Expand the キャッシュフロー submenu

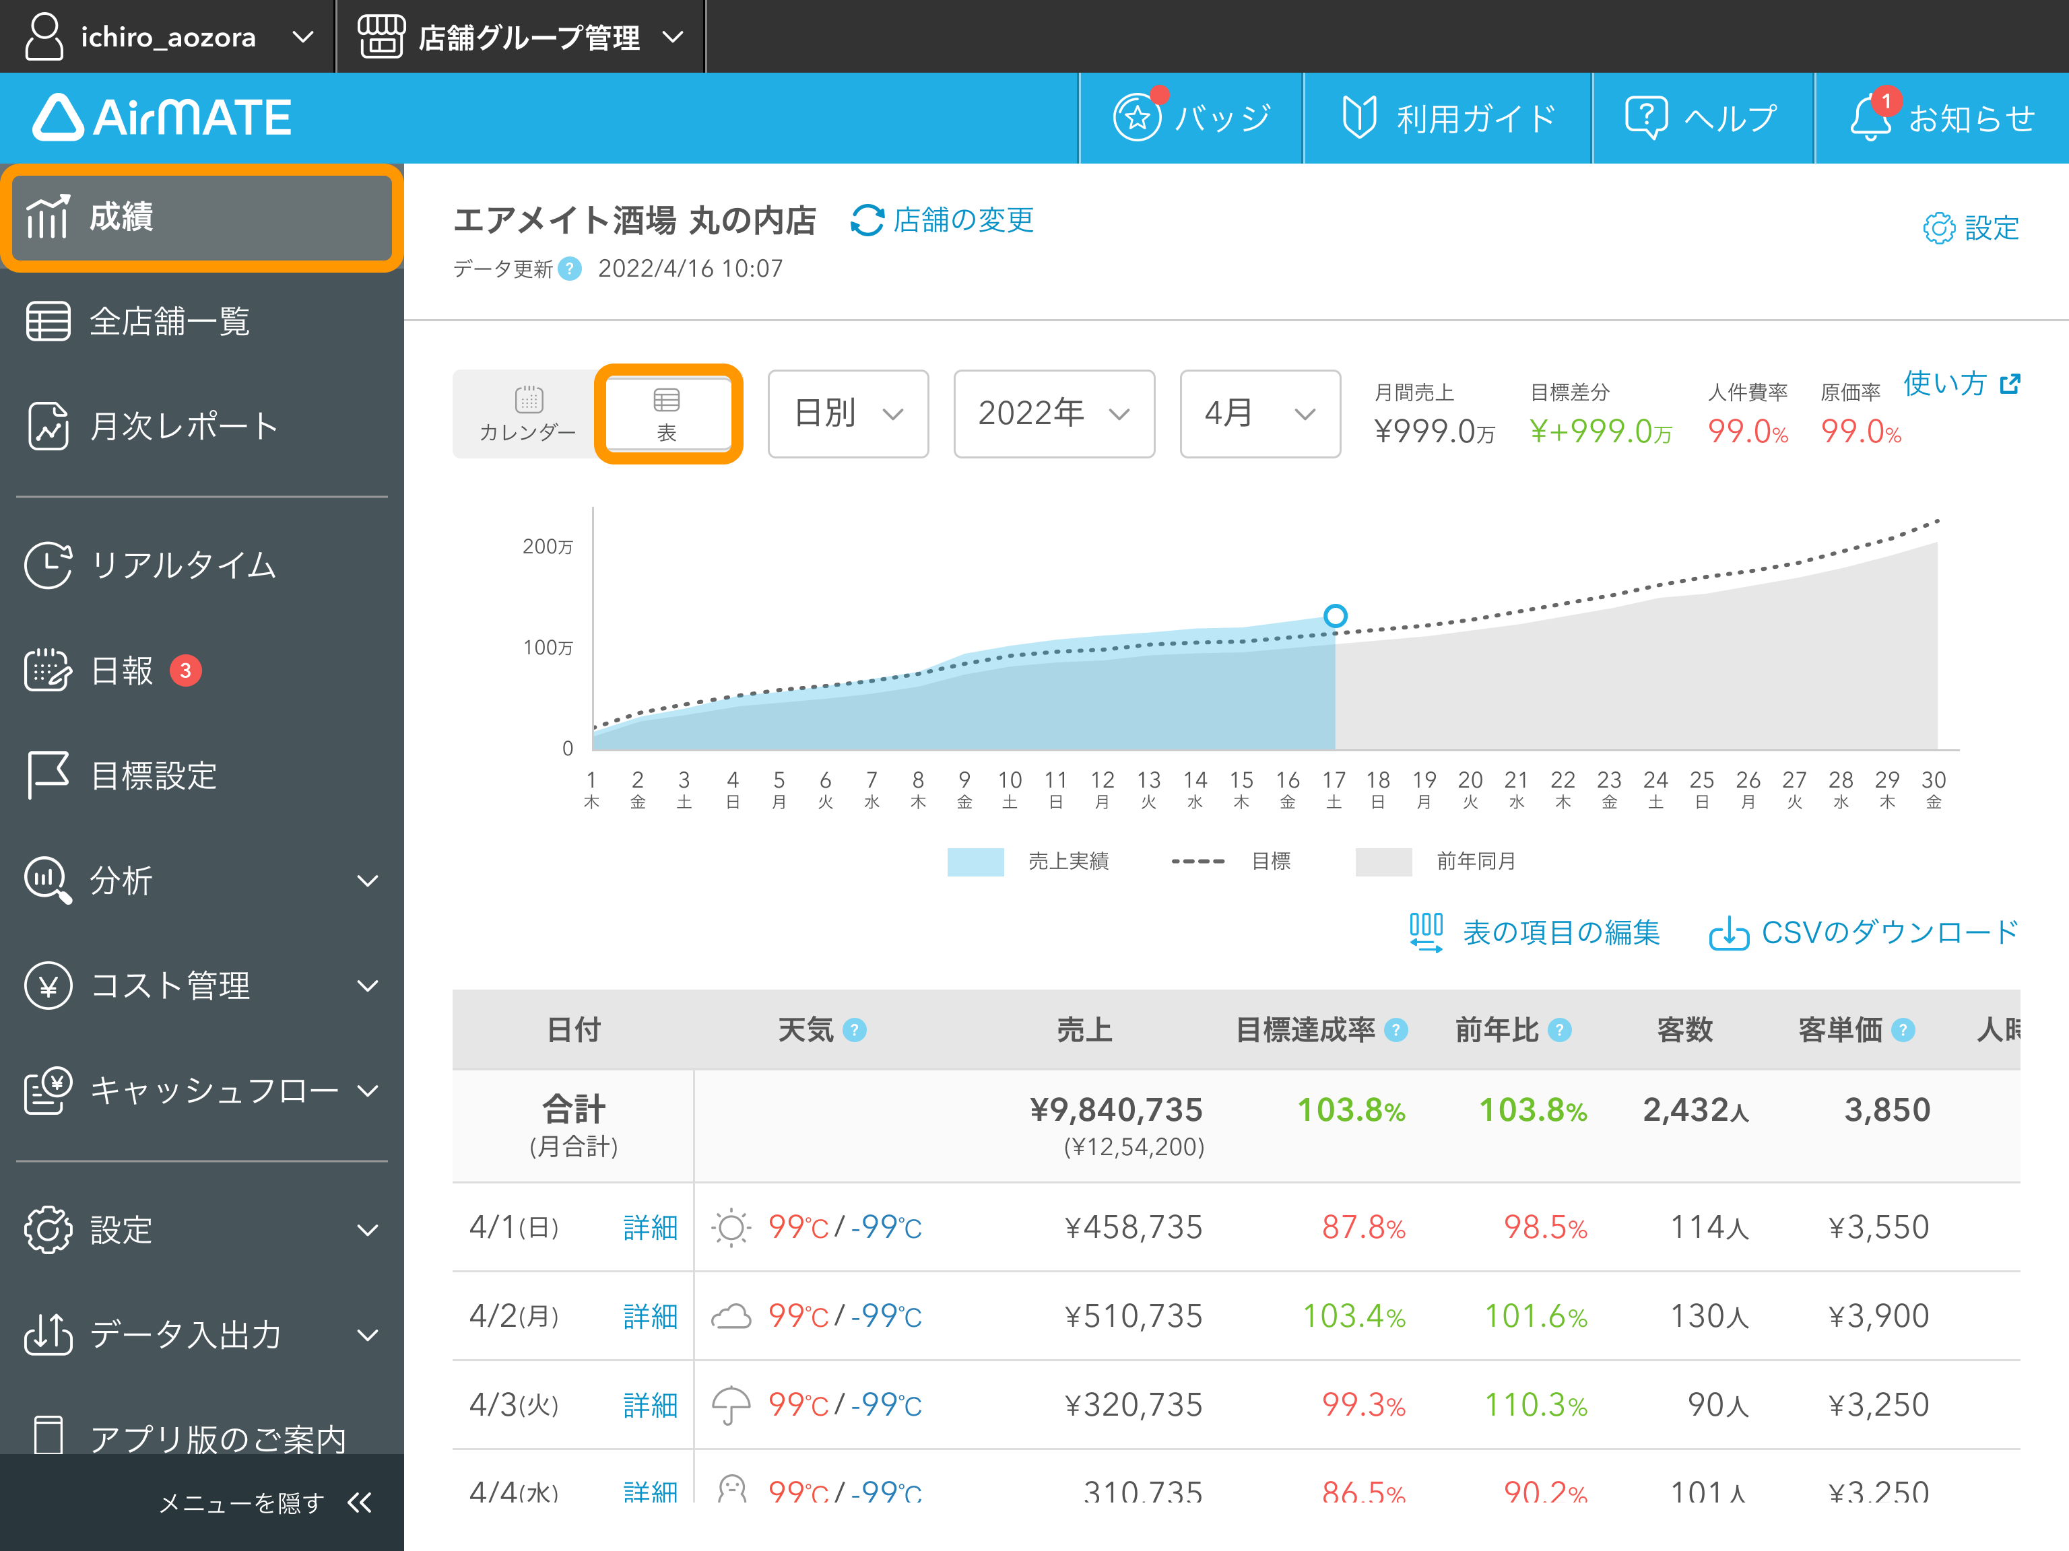[202, 1090]
